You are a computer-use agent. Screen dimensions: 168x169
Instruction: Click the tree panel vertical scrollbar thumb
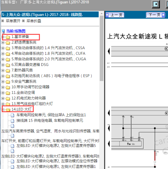tap(101, 48)
